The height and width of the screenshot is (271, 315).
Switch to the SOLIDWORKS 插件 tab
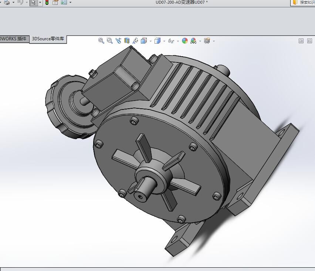(x=14, y=39)
